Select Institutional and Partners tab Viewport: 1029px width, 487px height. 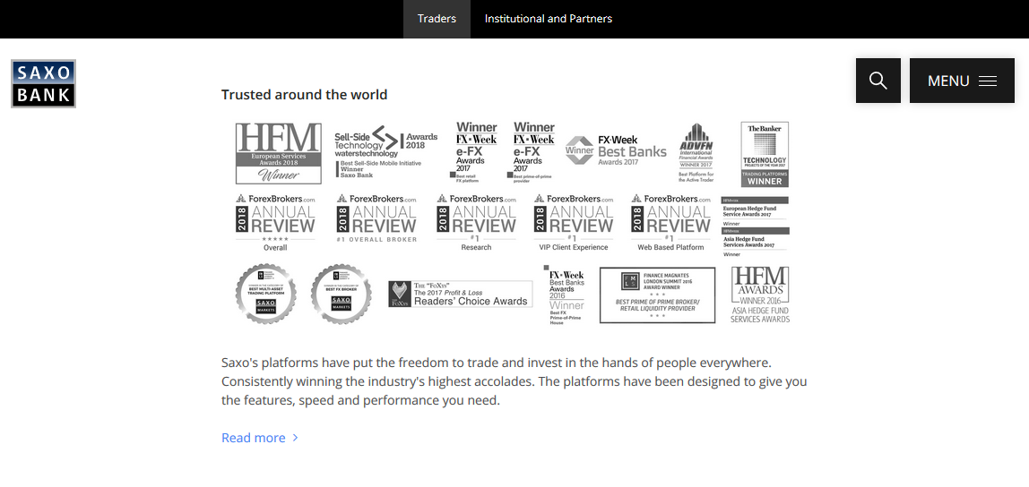[549, 19]
